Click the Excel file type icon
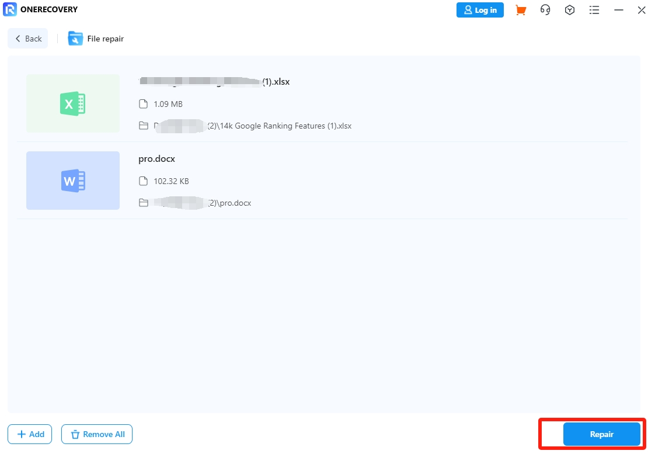 pos(72,103)
